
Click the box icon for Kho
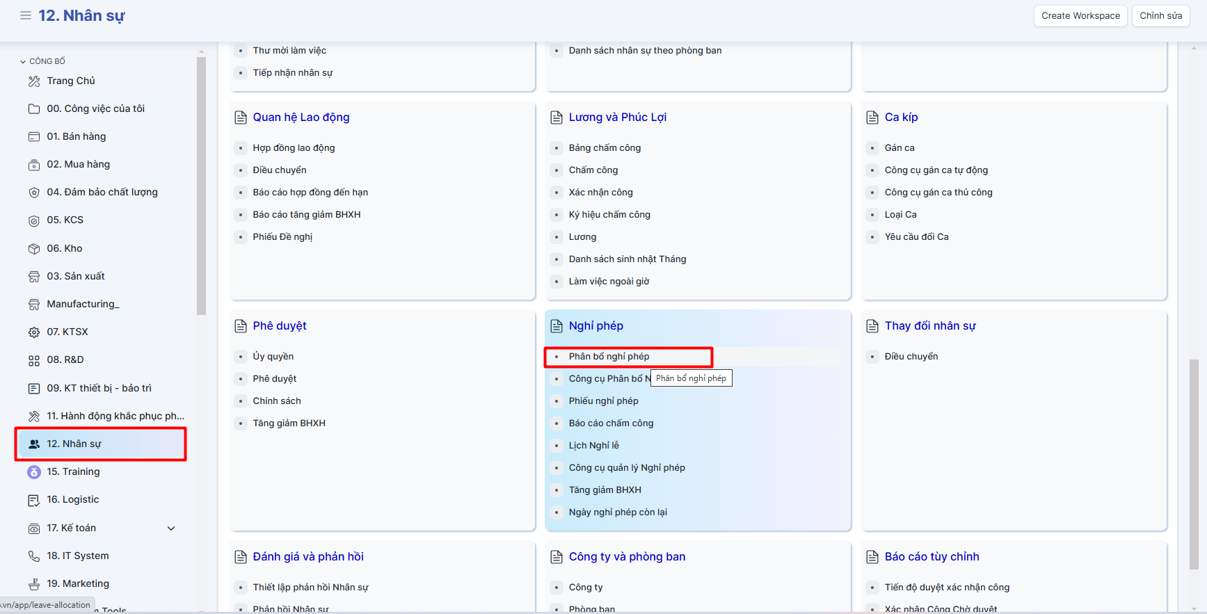[x=34, y=249]
